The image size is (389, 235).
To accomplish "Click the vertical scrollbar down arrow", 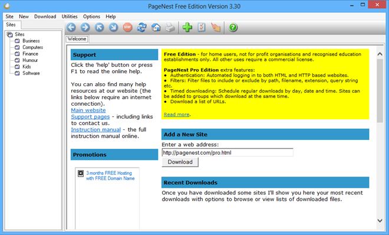I will (380, 220).
